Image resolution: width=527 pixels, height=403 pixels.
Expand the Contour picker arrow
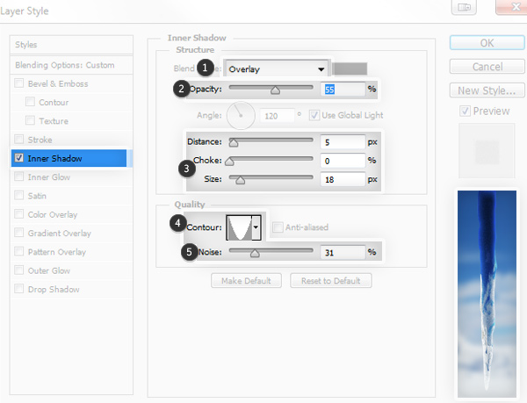click(x=256, y=228)
